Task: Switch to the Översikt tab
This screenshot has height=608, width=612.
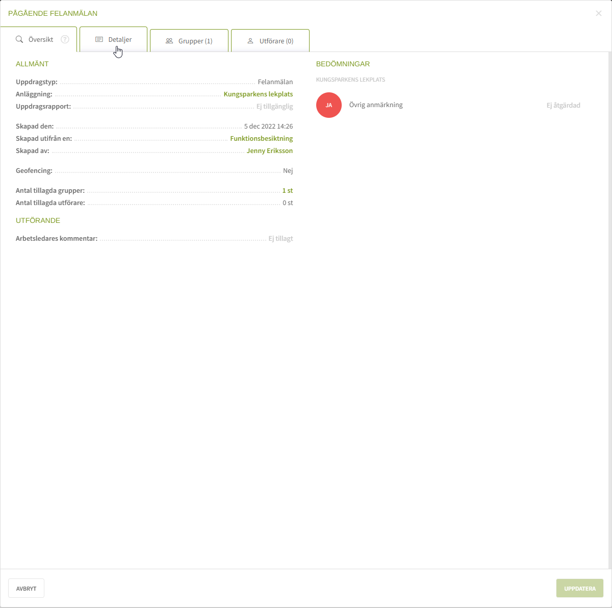Action: point(41,39)
